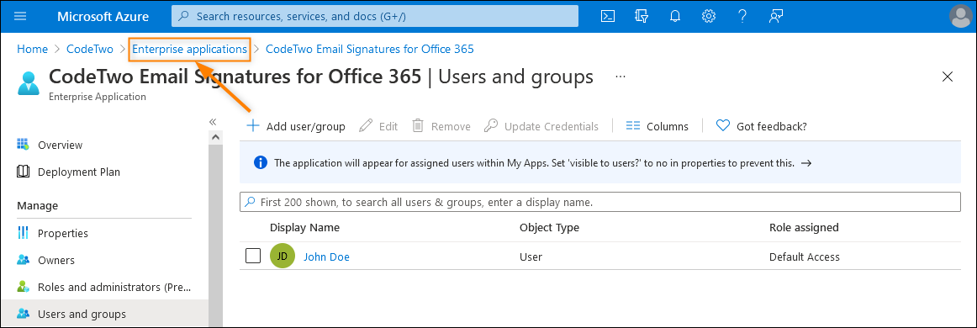
Task: Close the Users and groups blade
Action: pyautogui.click(x=948, y=77)
